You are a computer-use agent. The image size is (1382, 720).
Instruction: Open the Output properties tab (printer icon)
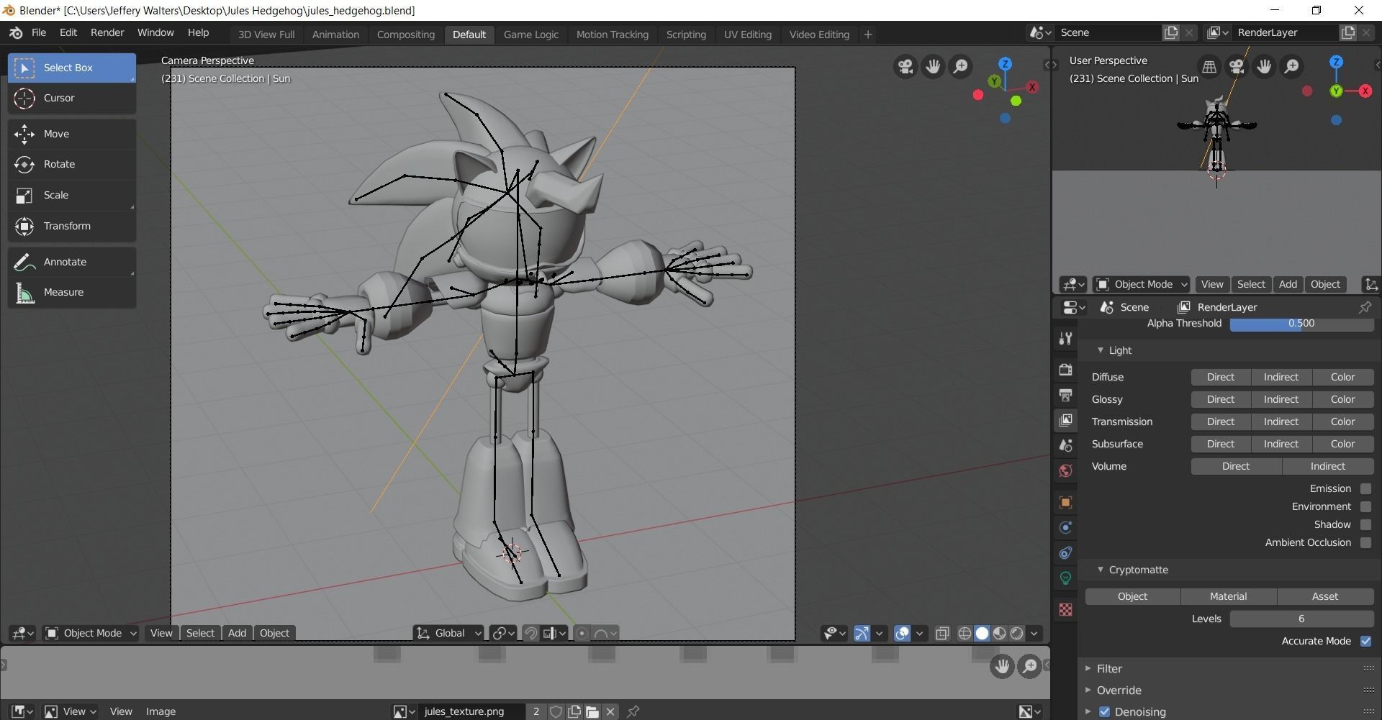(x=1066, y=395)
